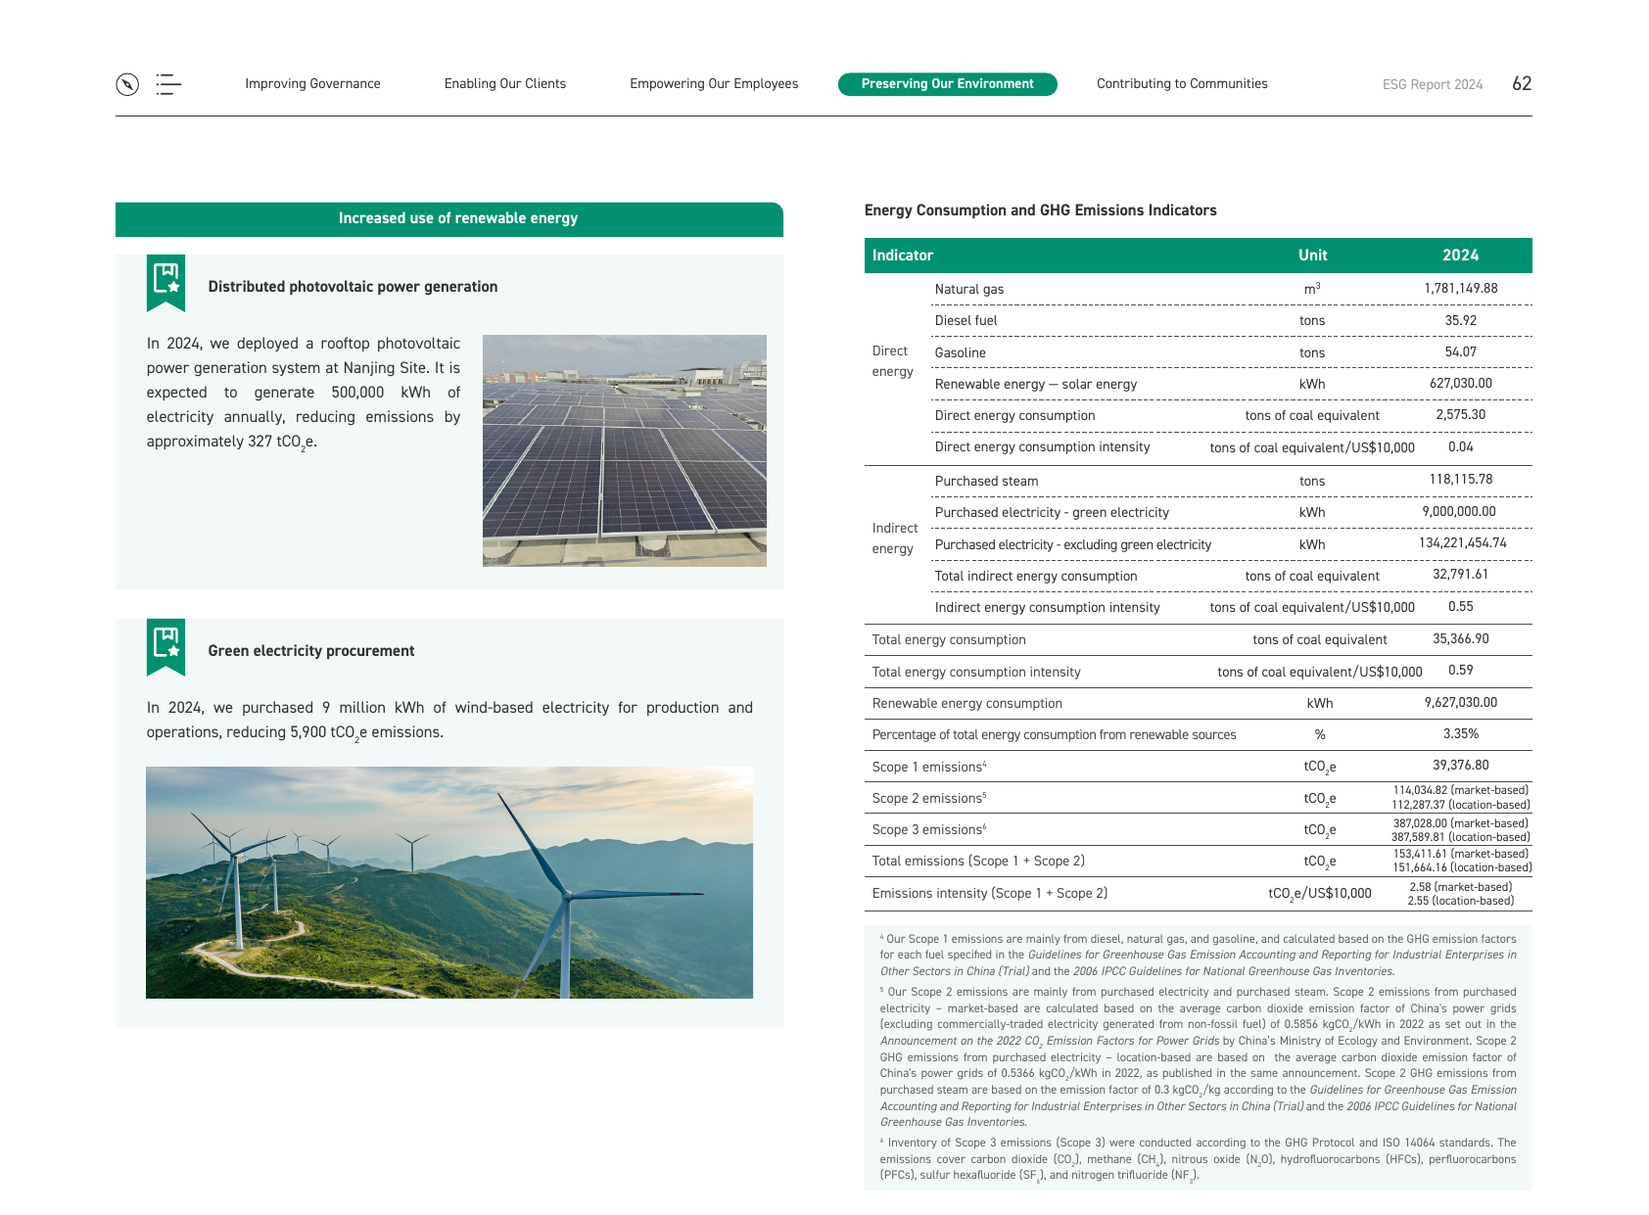This screenshot has width=1649, height=1215.
Task: Switch to Empowering Our Employees section
Action: click(x=714, y=84)
